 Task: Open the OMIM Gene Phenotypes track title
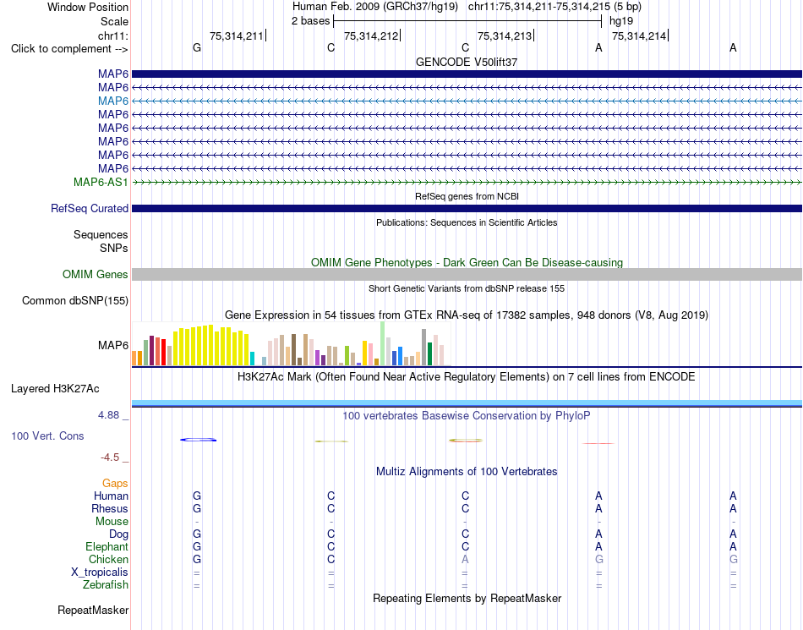[467, 262]
